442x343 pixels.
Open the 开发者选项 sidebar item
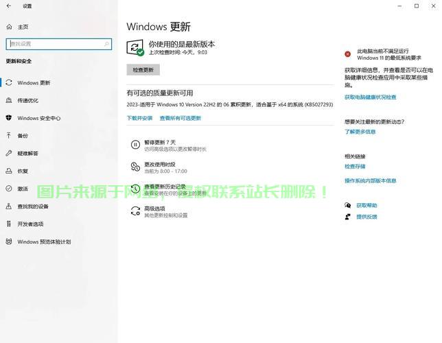[x=59, y=224]
